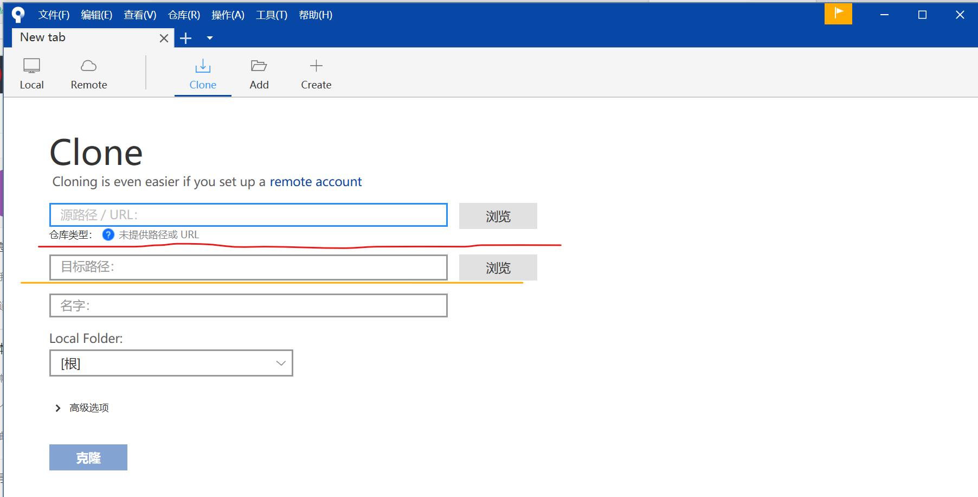The height and width of the screenshot is (497, 978).
Task: Open the 帮助(H) menu
Action: [316, 15]
